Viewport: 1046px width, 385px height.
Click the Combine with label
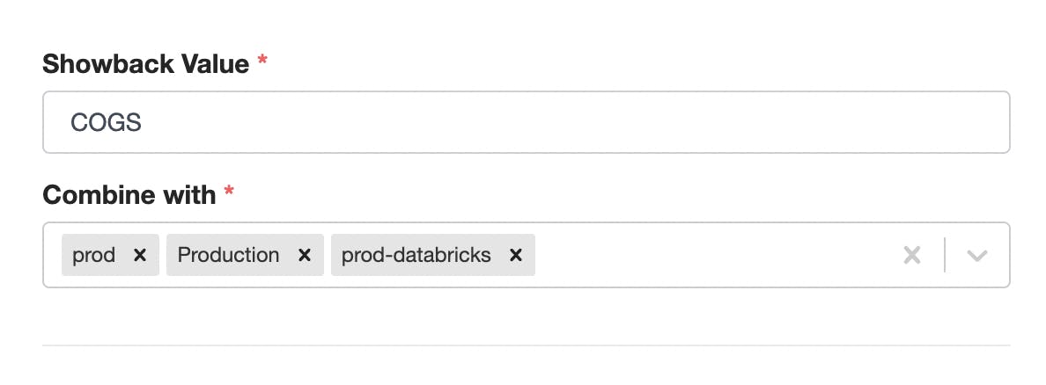coord(129,194)
